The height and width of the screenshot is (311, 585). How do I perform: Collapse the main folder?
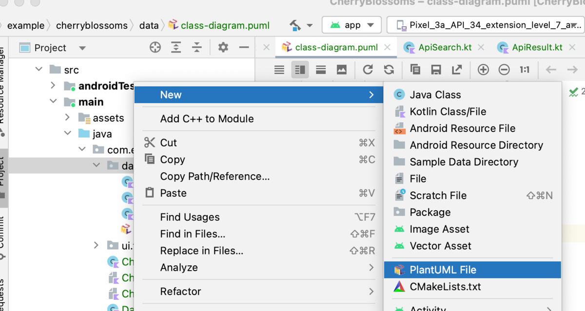point(53,102)
